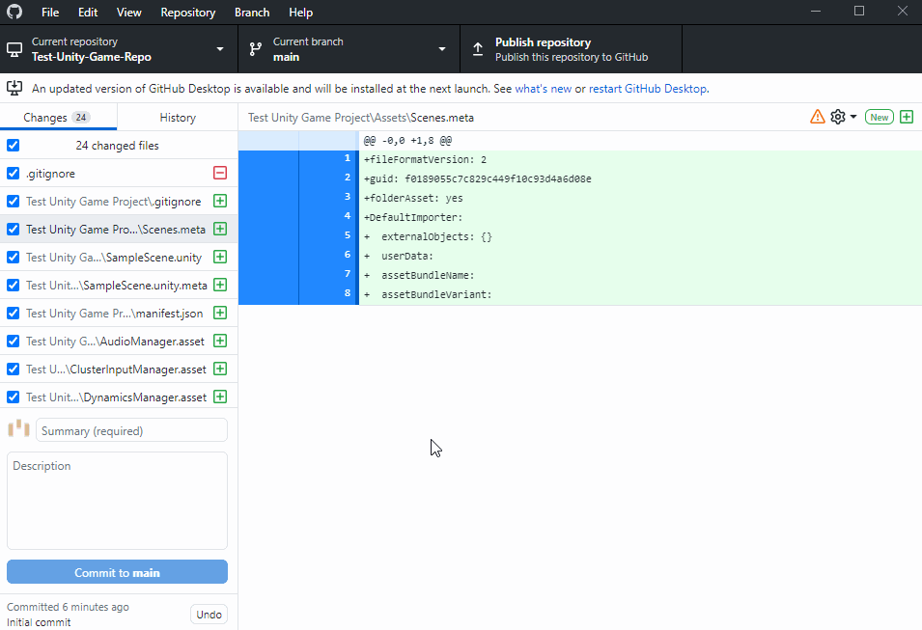Switch to the History tab
This screenshot has height=630, width=922.
pos(178,118)
